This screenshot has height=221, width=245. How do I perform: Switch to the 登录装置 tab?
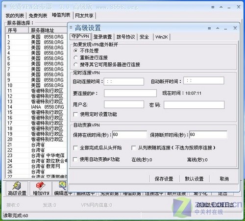[102, 37]
